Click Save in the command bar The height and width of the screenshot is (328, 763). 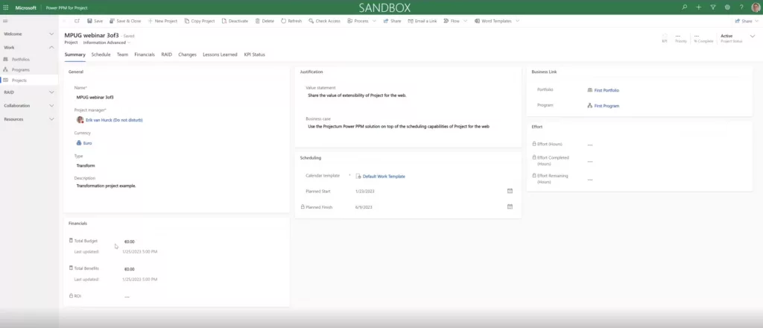click(95, 21)
